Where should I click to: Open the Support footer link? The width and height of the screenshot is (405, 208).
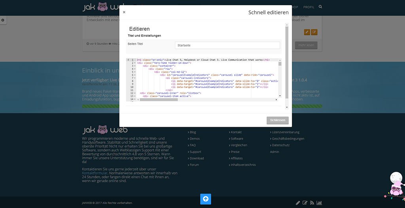pos(195,152)
